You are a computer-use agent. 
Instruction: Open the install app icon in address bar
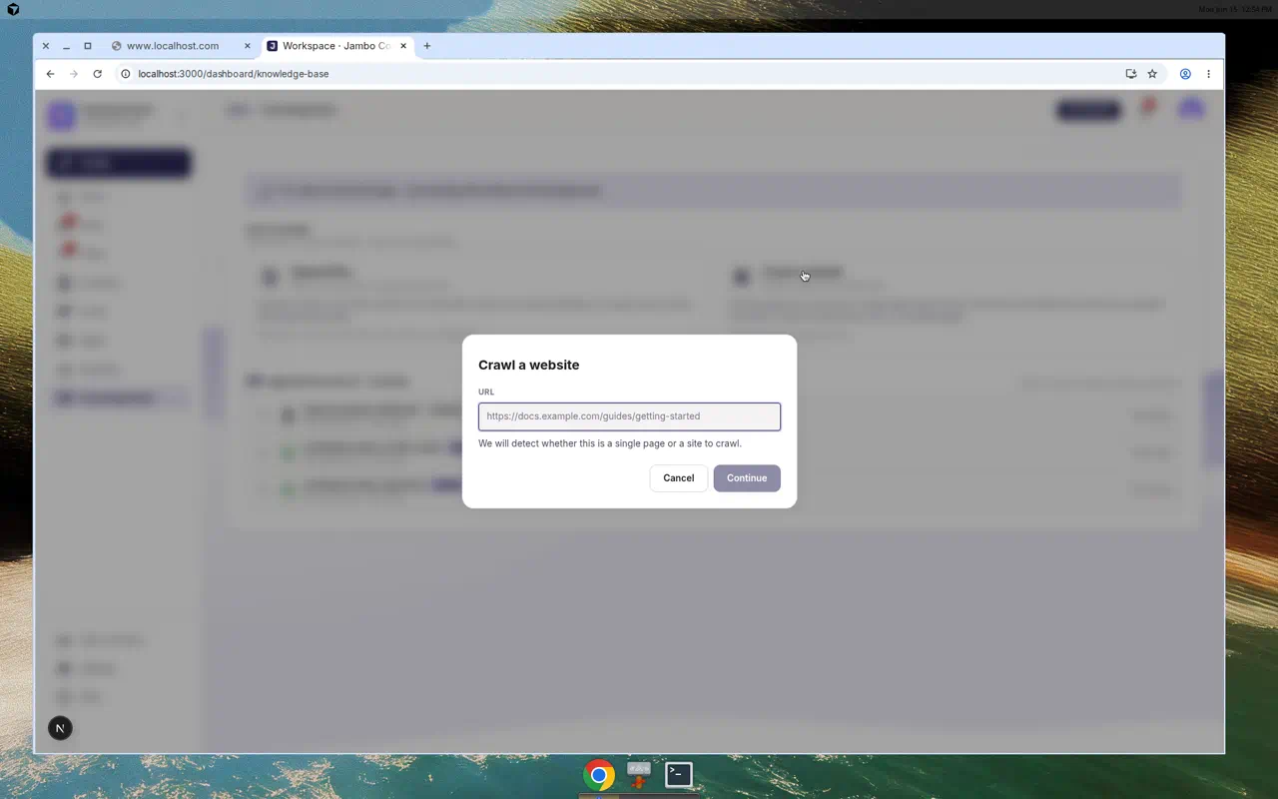coord(1130,74)
